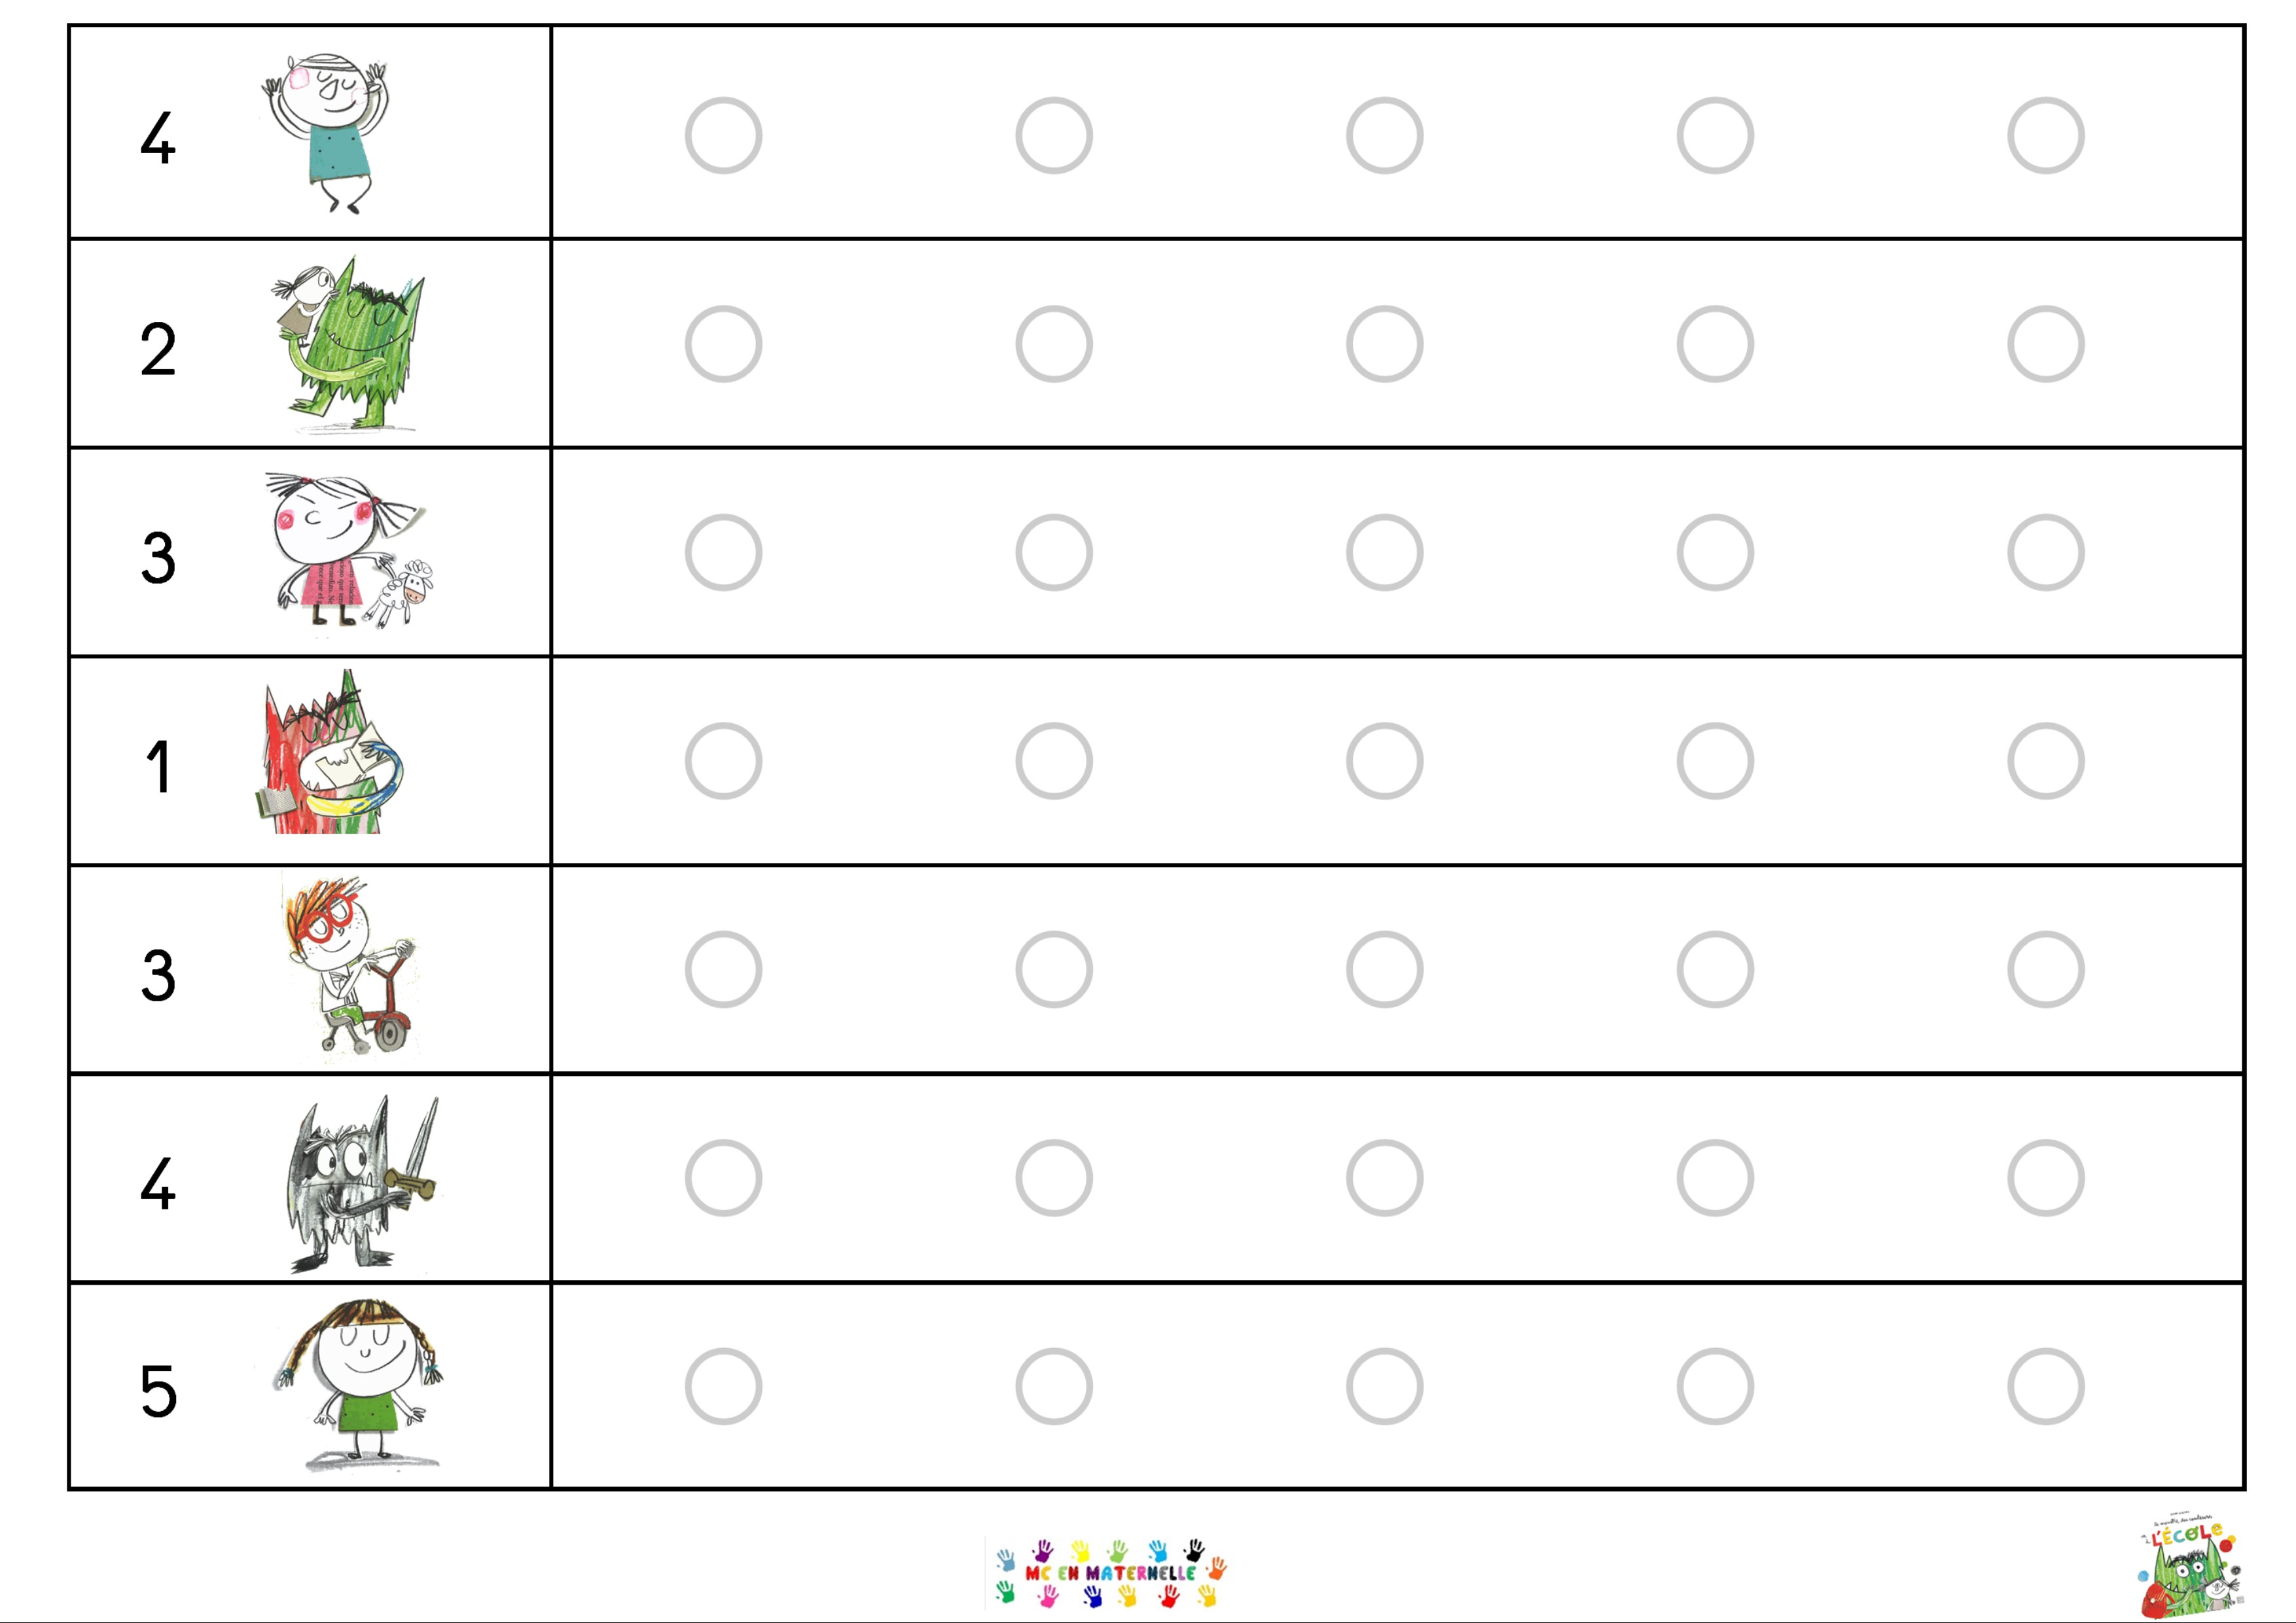Image resolution: width=2296 pixels, height=1623 pixels.
Task: Click the number 2 beside green monster
Action: click(x=158, y=350)
